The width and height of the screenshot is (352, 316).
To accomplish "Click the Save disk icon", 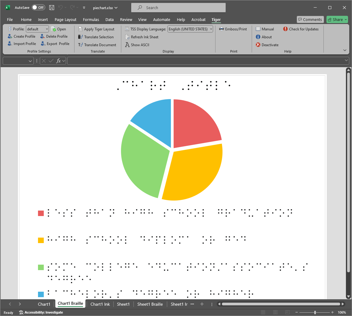I will (52, 8).
